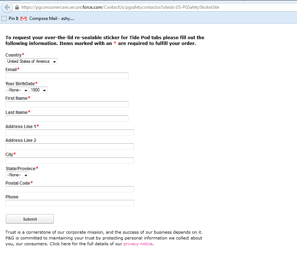Click the State/Province label

[x=21, y=169]
